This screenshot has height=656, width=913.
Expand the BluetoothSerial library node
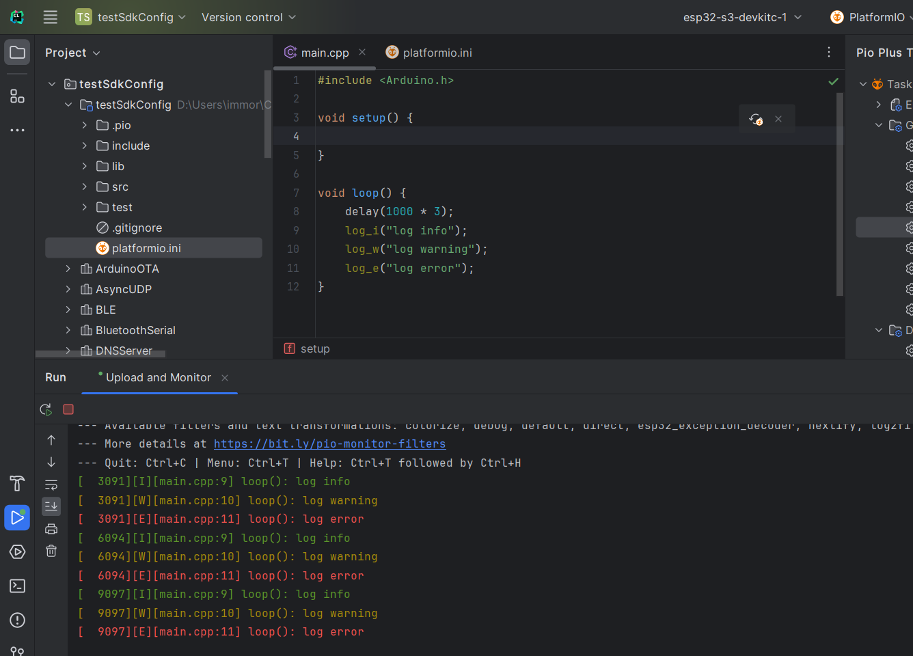coord(68,330)
